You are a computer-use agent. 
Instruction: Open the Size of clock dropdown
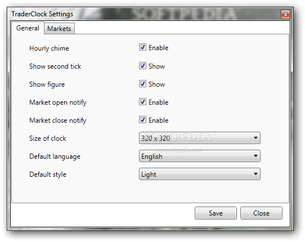[200, 138]
